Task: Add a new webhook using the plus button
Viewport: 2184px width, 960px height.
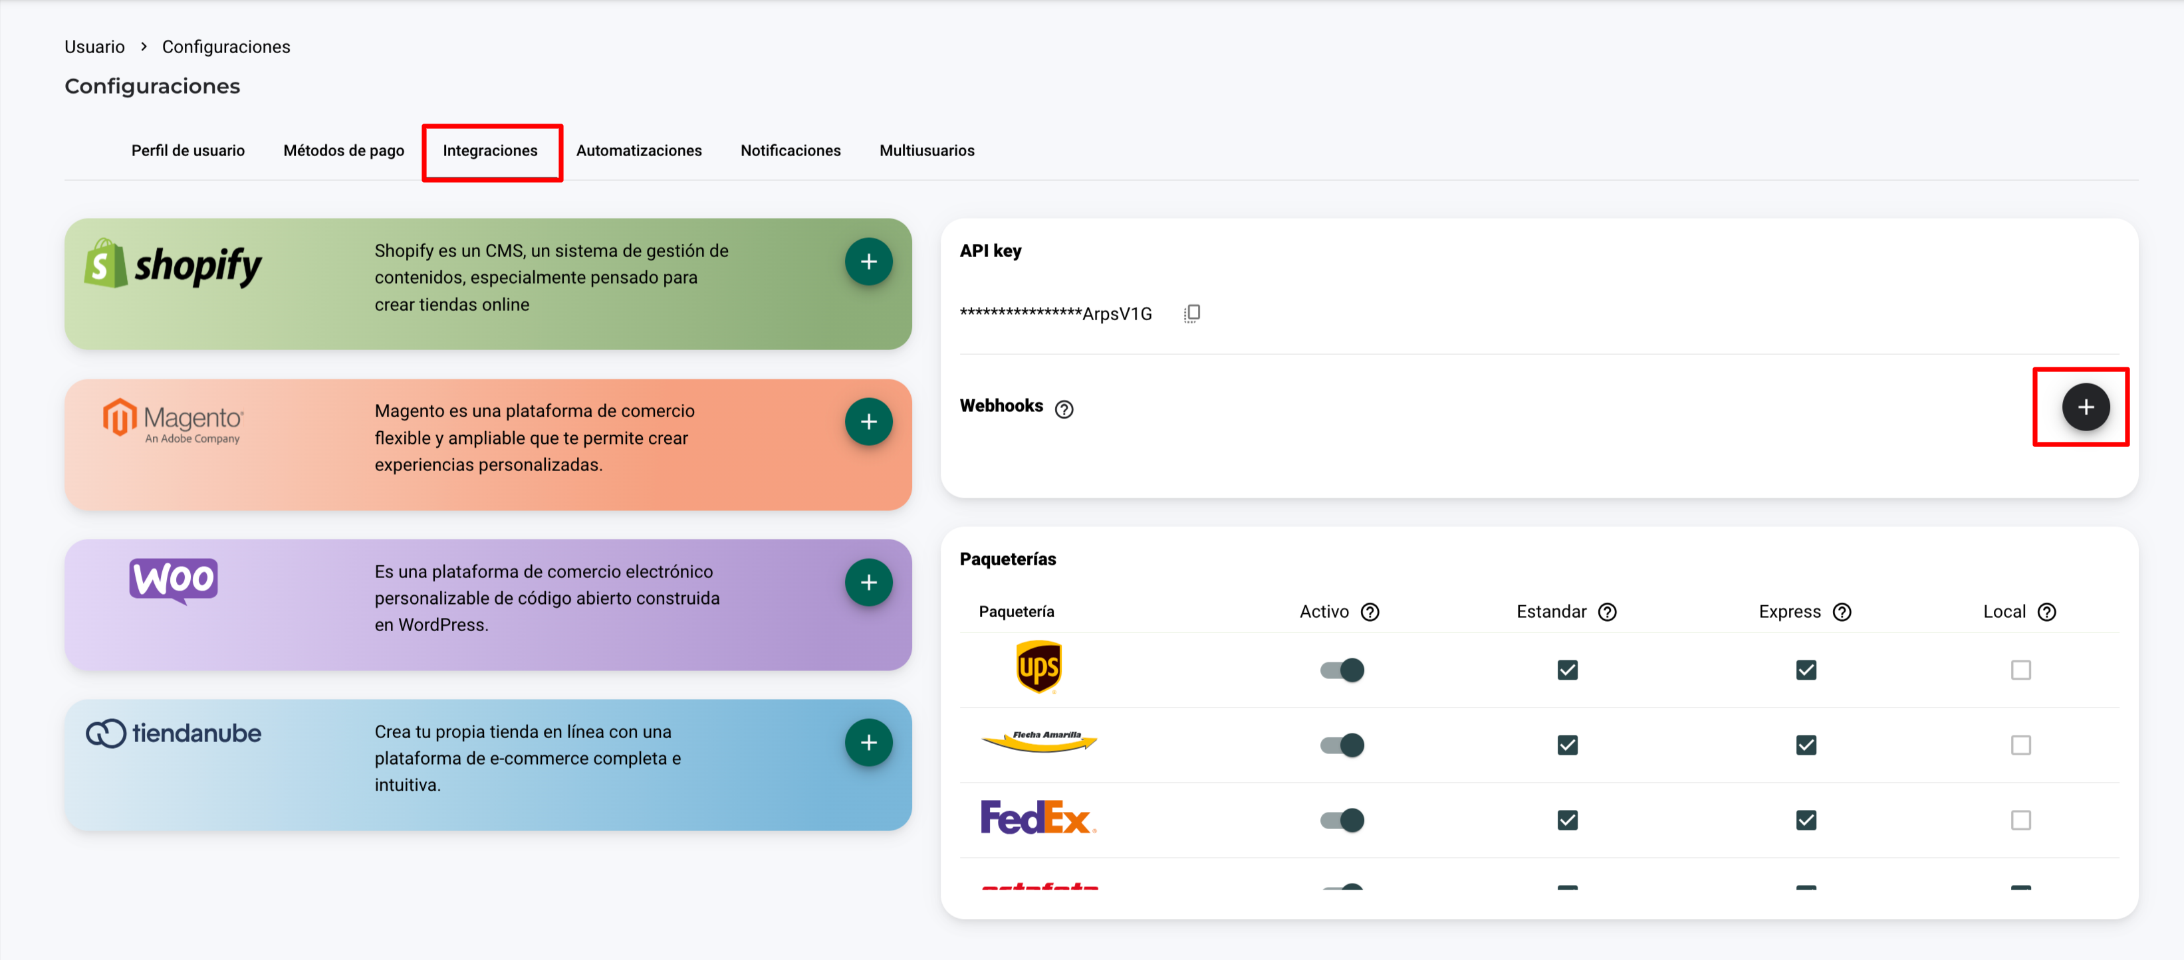Action: [2085, 407]
